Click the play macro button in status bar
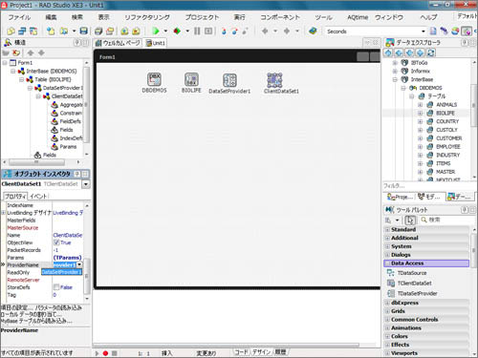 click(x=97, y=353)
